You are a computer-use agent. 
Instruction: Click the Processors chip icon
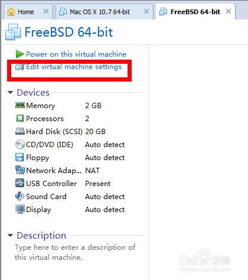click(20, 118)
